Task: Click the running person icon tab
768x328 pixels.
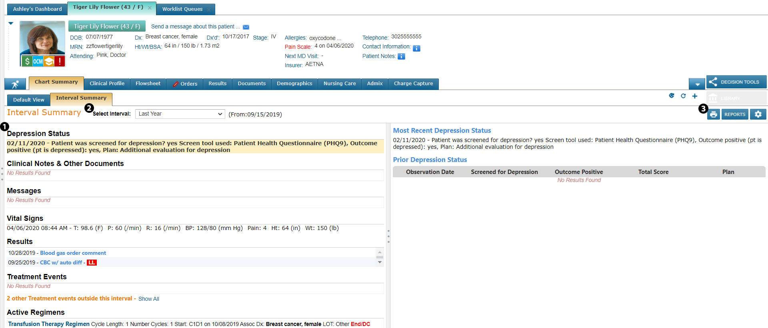Action: coord(15,84)
